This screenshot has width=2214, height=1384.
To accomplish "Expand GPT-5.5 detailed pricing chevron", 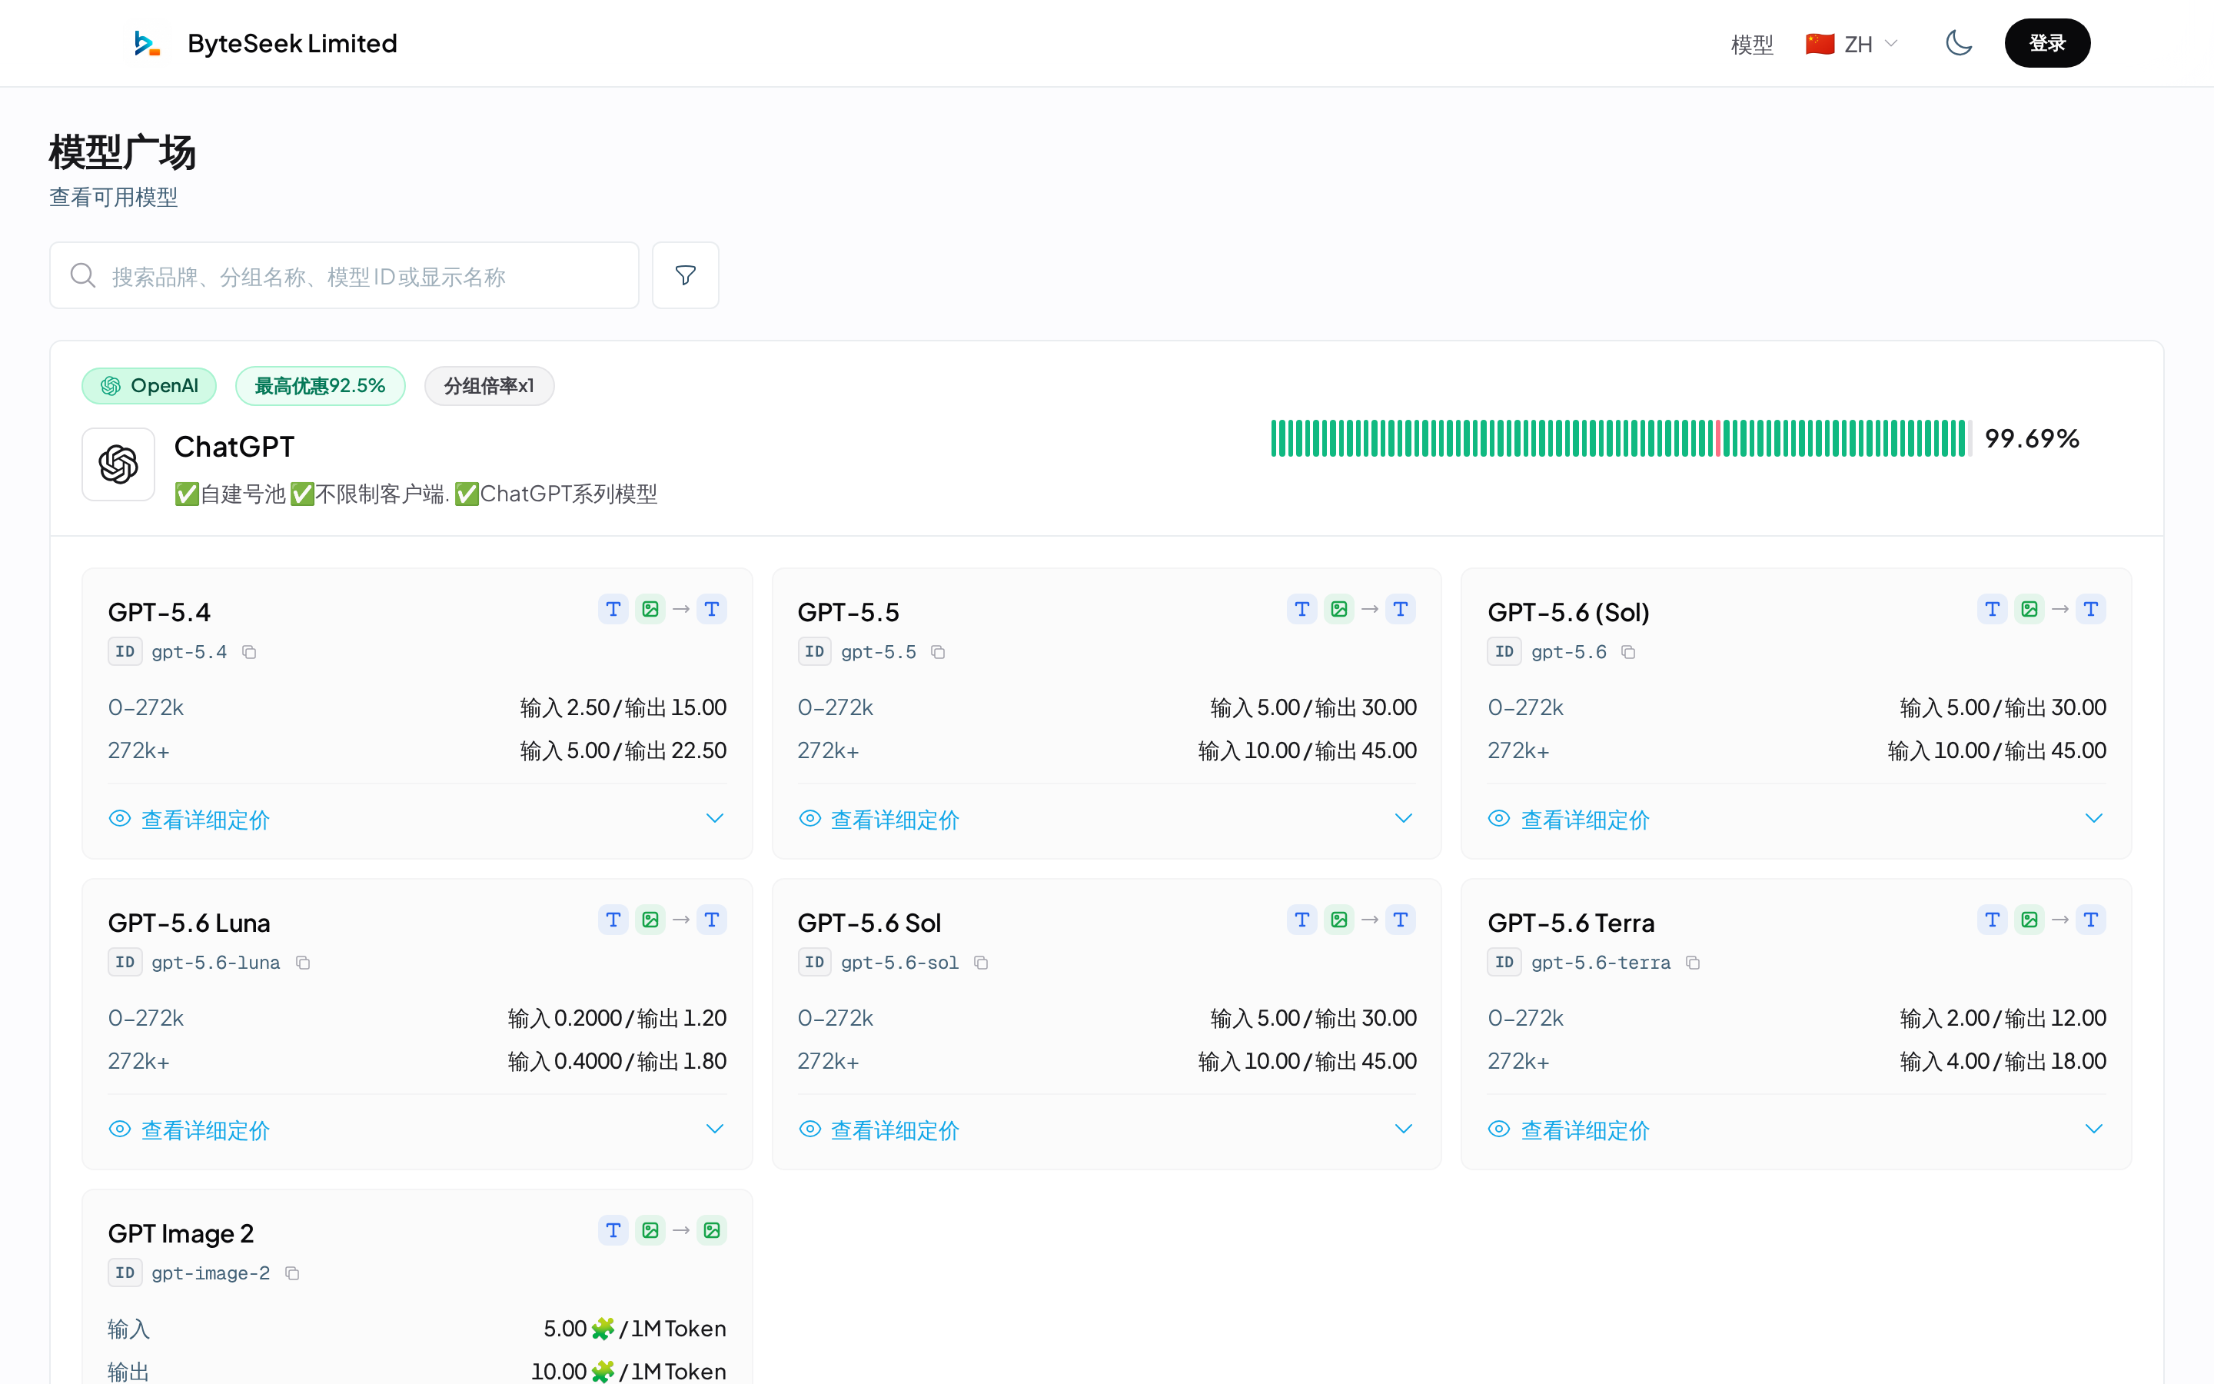I will click(1404, 818).
